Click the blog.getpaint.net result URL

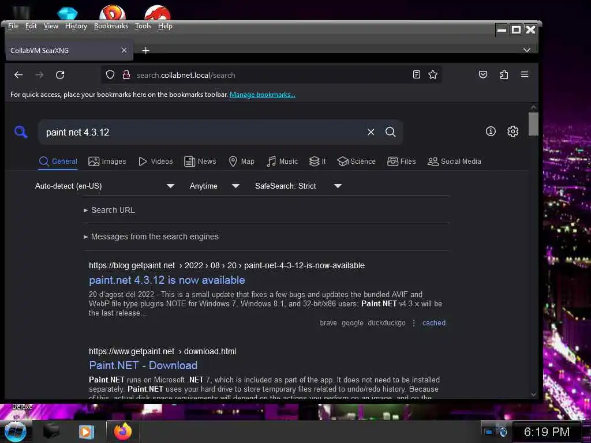point(226,265)
